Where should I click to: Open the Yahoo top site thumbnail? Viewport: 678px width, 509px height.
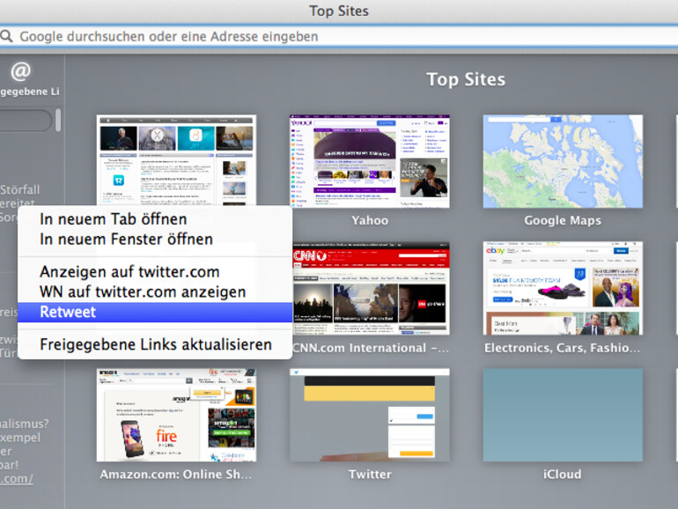[x=370, y=161]
